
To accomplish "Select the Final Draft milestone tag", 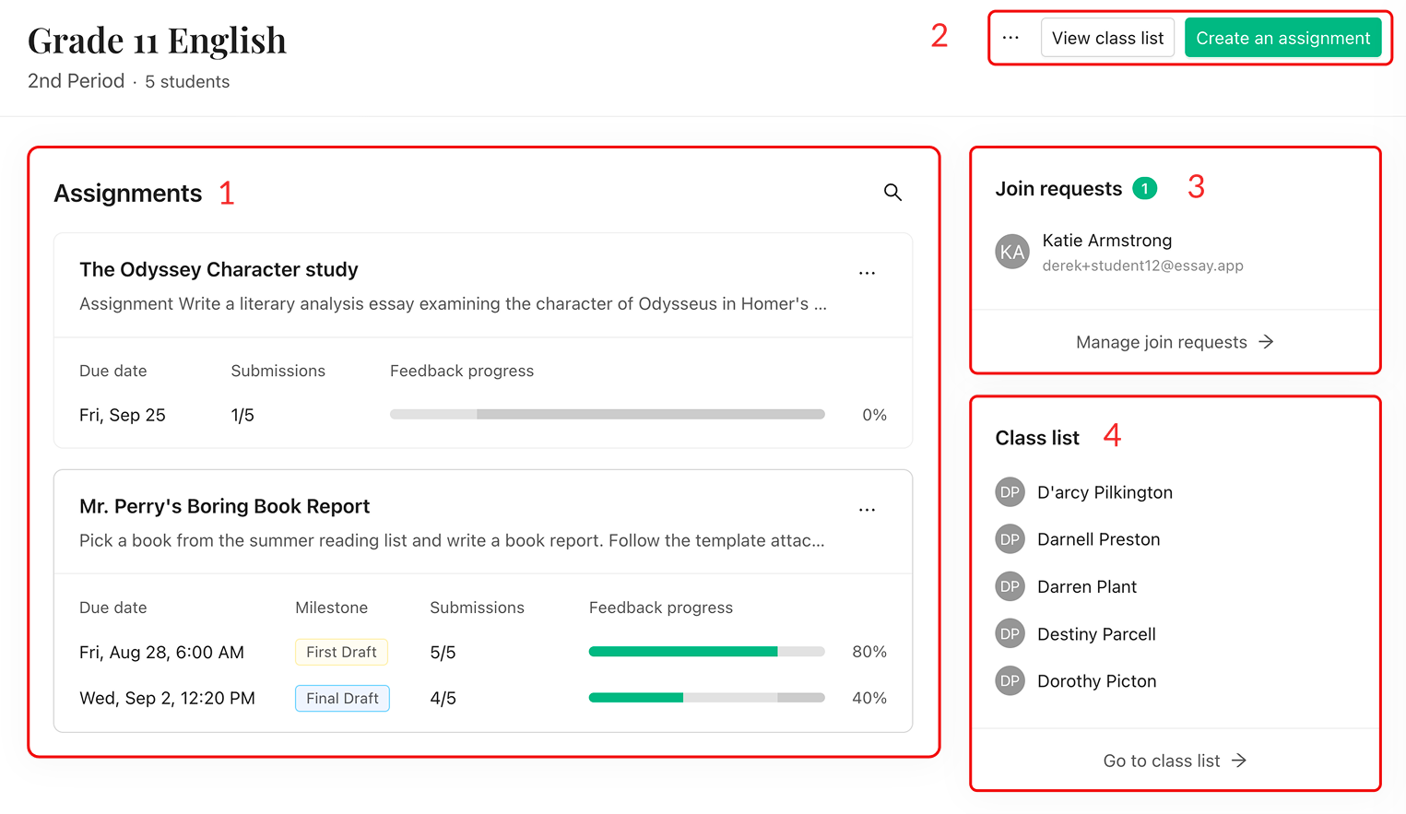I will pos(342,698).
